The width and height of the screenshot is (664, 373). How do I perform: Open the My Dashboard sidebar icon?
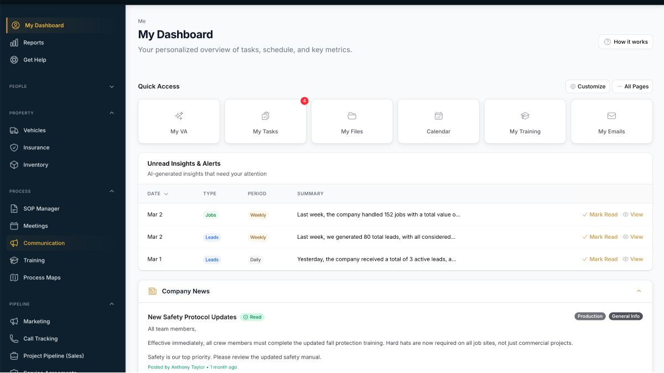(17, 25)
